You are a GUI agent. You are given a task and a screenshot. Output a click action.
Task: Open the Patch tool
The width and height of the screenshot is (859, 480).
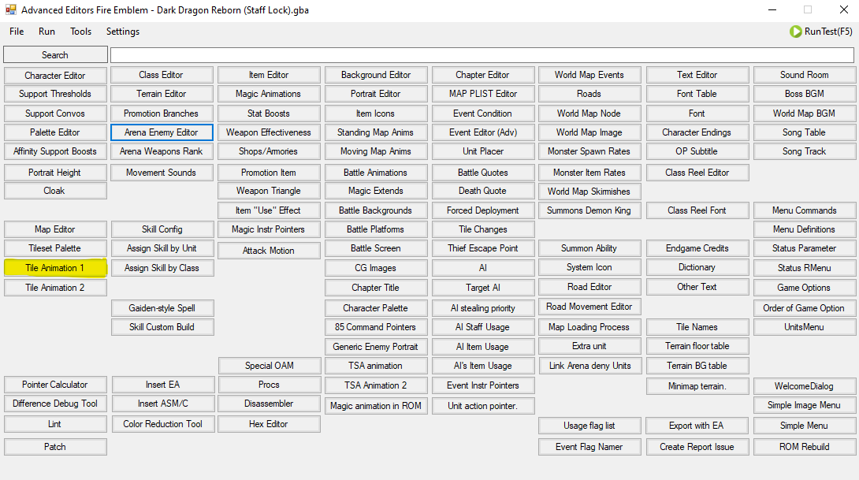point(55,447)
